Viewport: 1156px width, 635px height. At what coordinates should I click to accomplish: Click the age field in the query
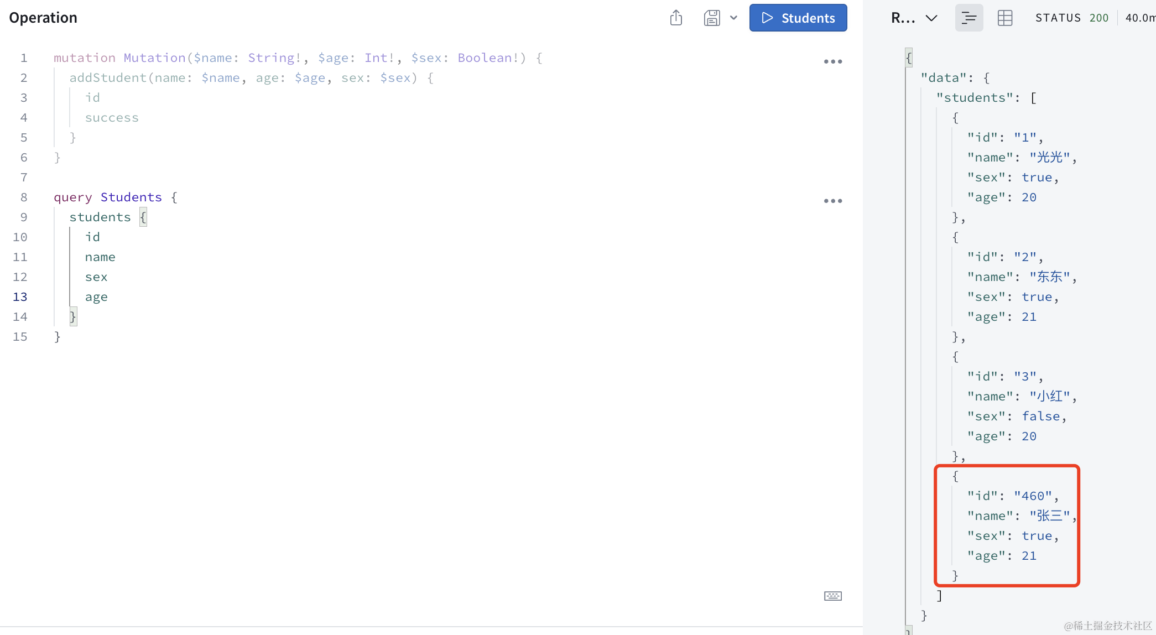click(96, 297)
